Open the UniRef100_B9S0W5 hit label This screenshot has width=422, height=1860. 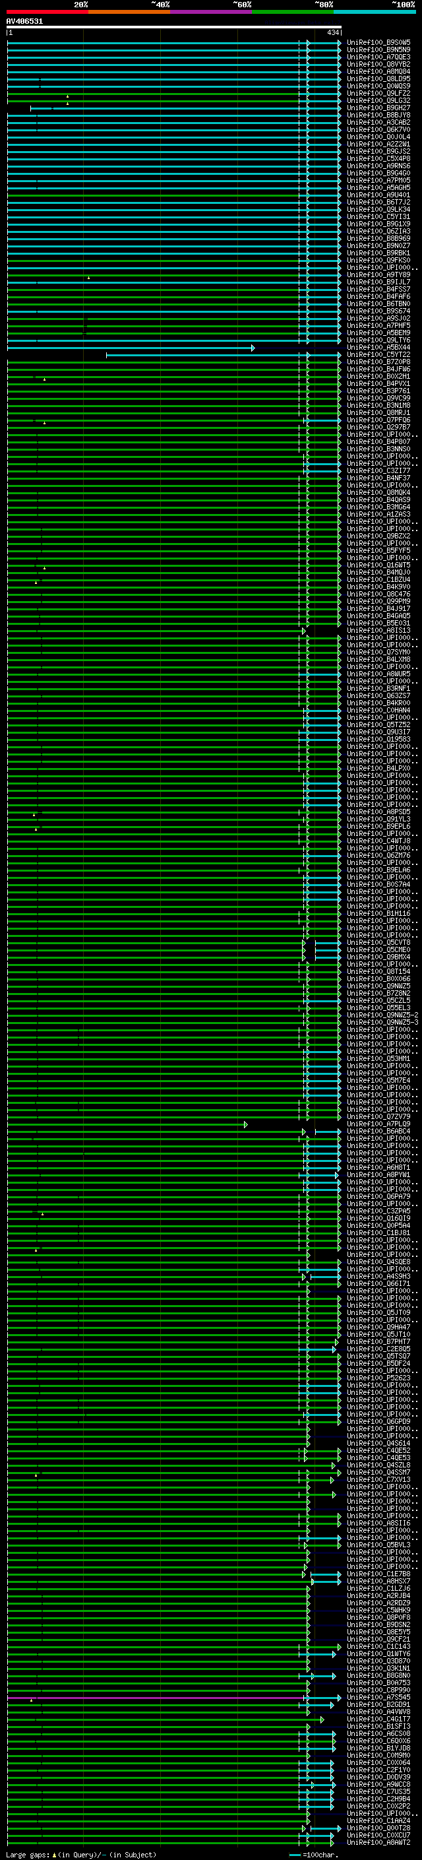tap(378, 43)
